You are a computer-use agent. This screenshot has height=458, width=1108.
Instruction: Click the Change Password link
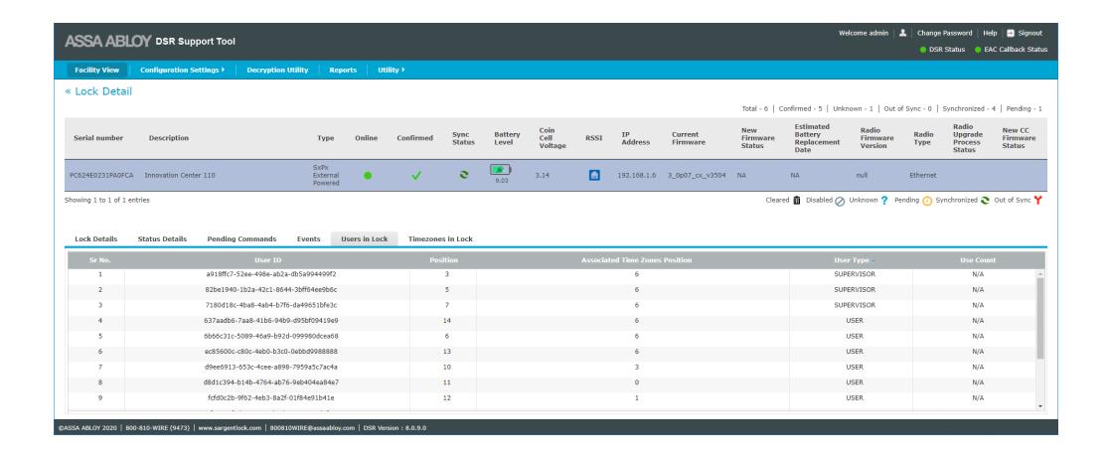[944, 33]
